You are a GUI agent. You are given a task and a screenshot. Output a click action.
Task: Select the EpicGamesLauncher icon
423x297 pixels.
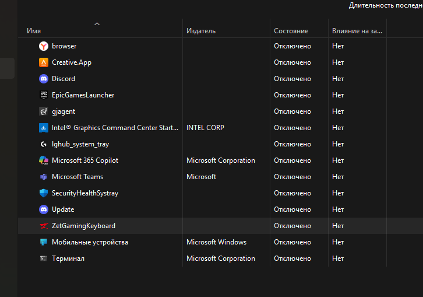(x=44, y=95)
